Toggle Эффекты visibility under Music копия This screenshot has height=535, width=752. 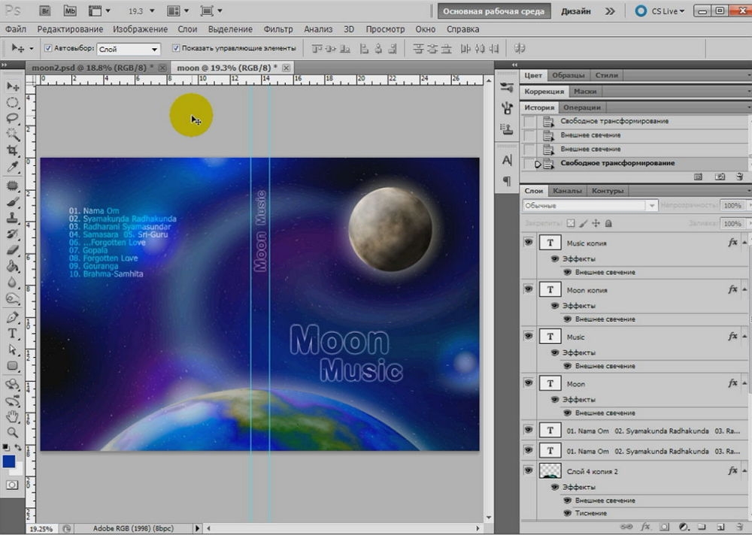point(555,259)
